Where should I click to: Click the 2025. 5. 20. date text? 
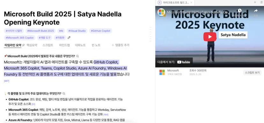[195, 74]
